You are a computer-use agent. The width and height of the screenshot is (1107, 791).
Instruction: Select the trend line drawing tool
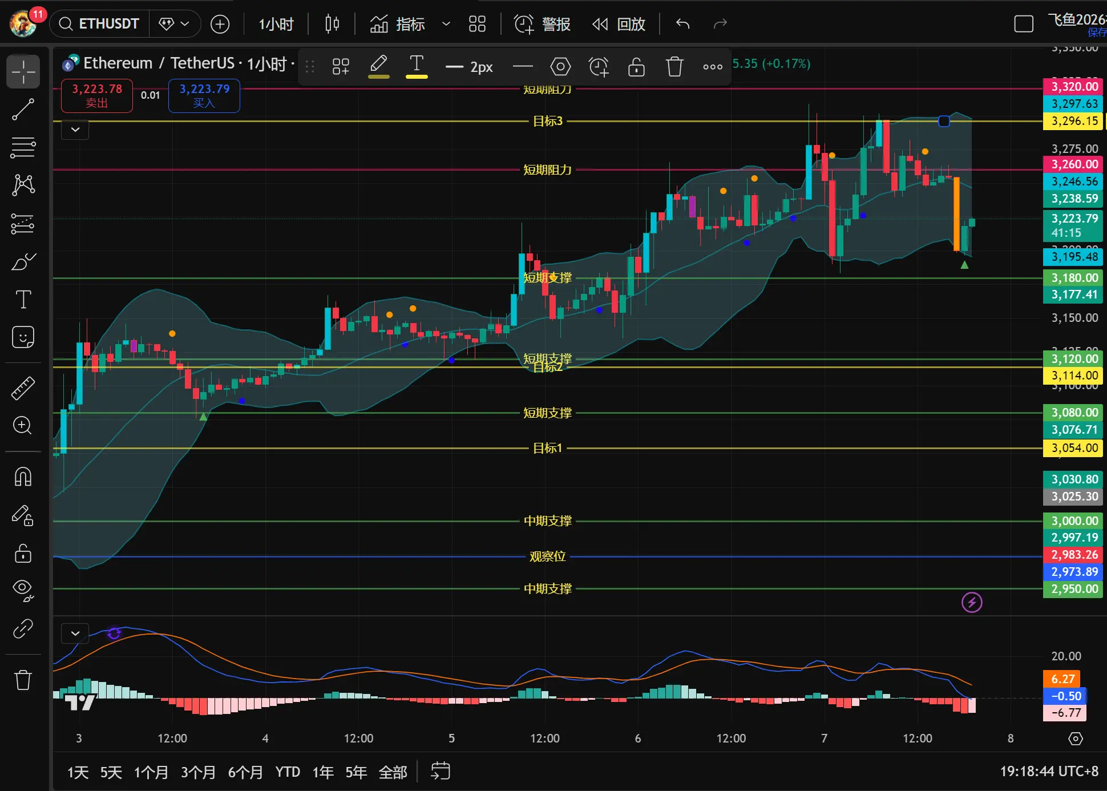coord(23,110)
